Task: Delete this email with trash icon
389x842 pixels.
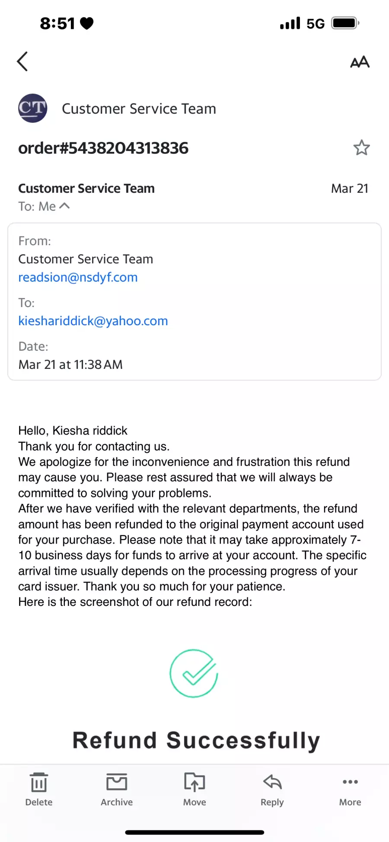Action: [39, 789]
